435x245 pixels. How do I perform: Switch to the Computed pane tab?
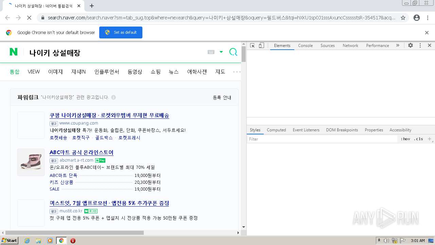point(276,130)
